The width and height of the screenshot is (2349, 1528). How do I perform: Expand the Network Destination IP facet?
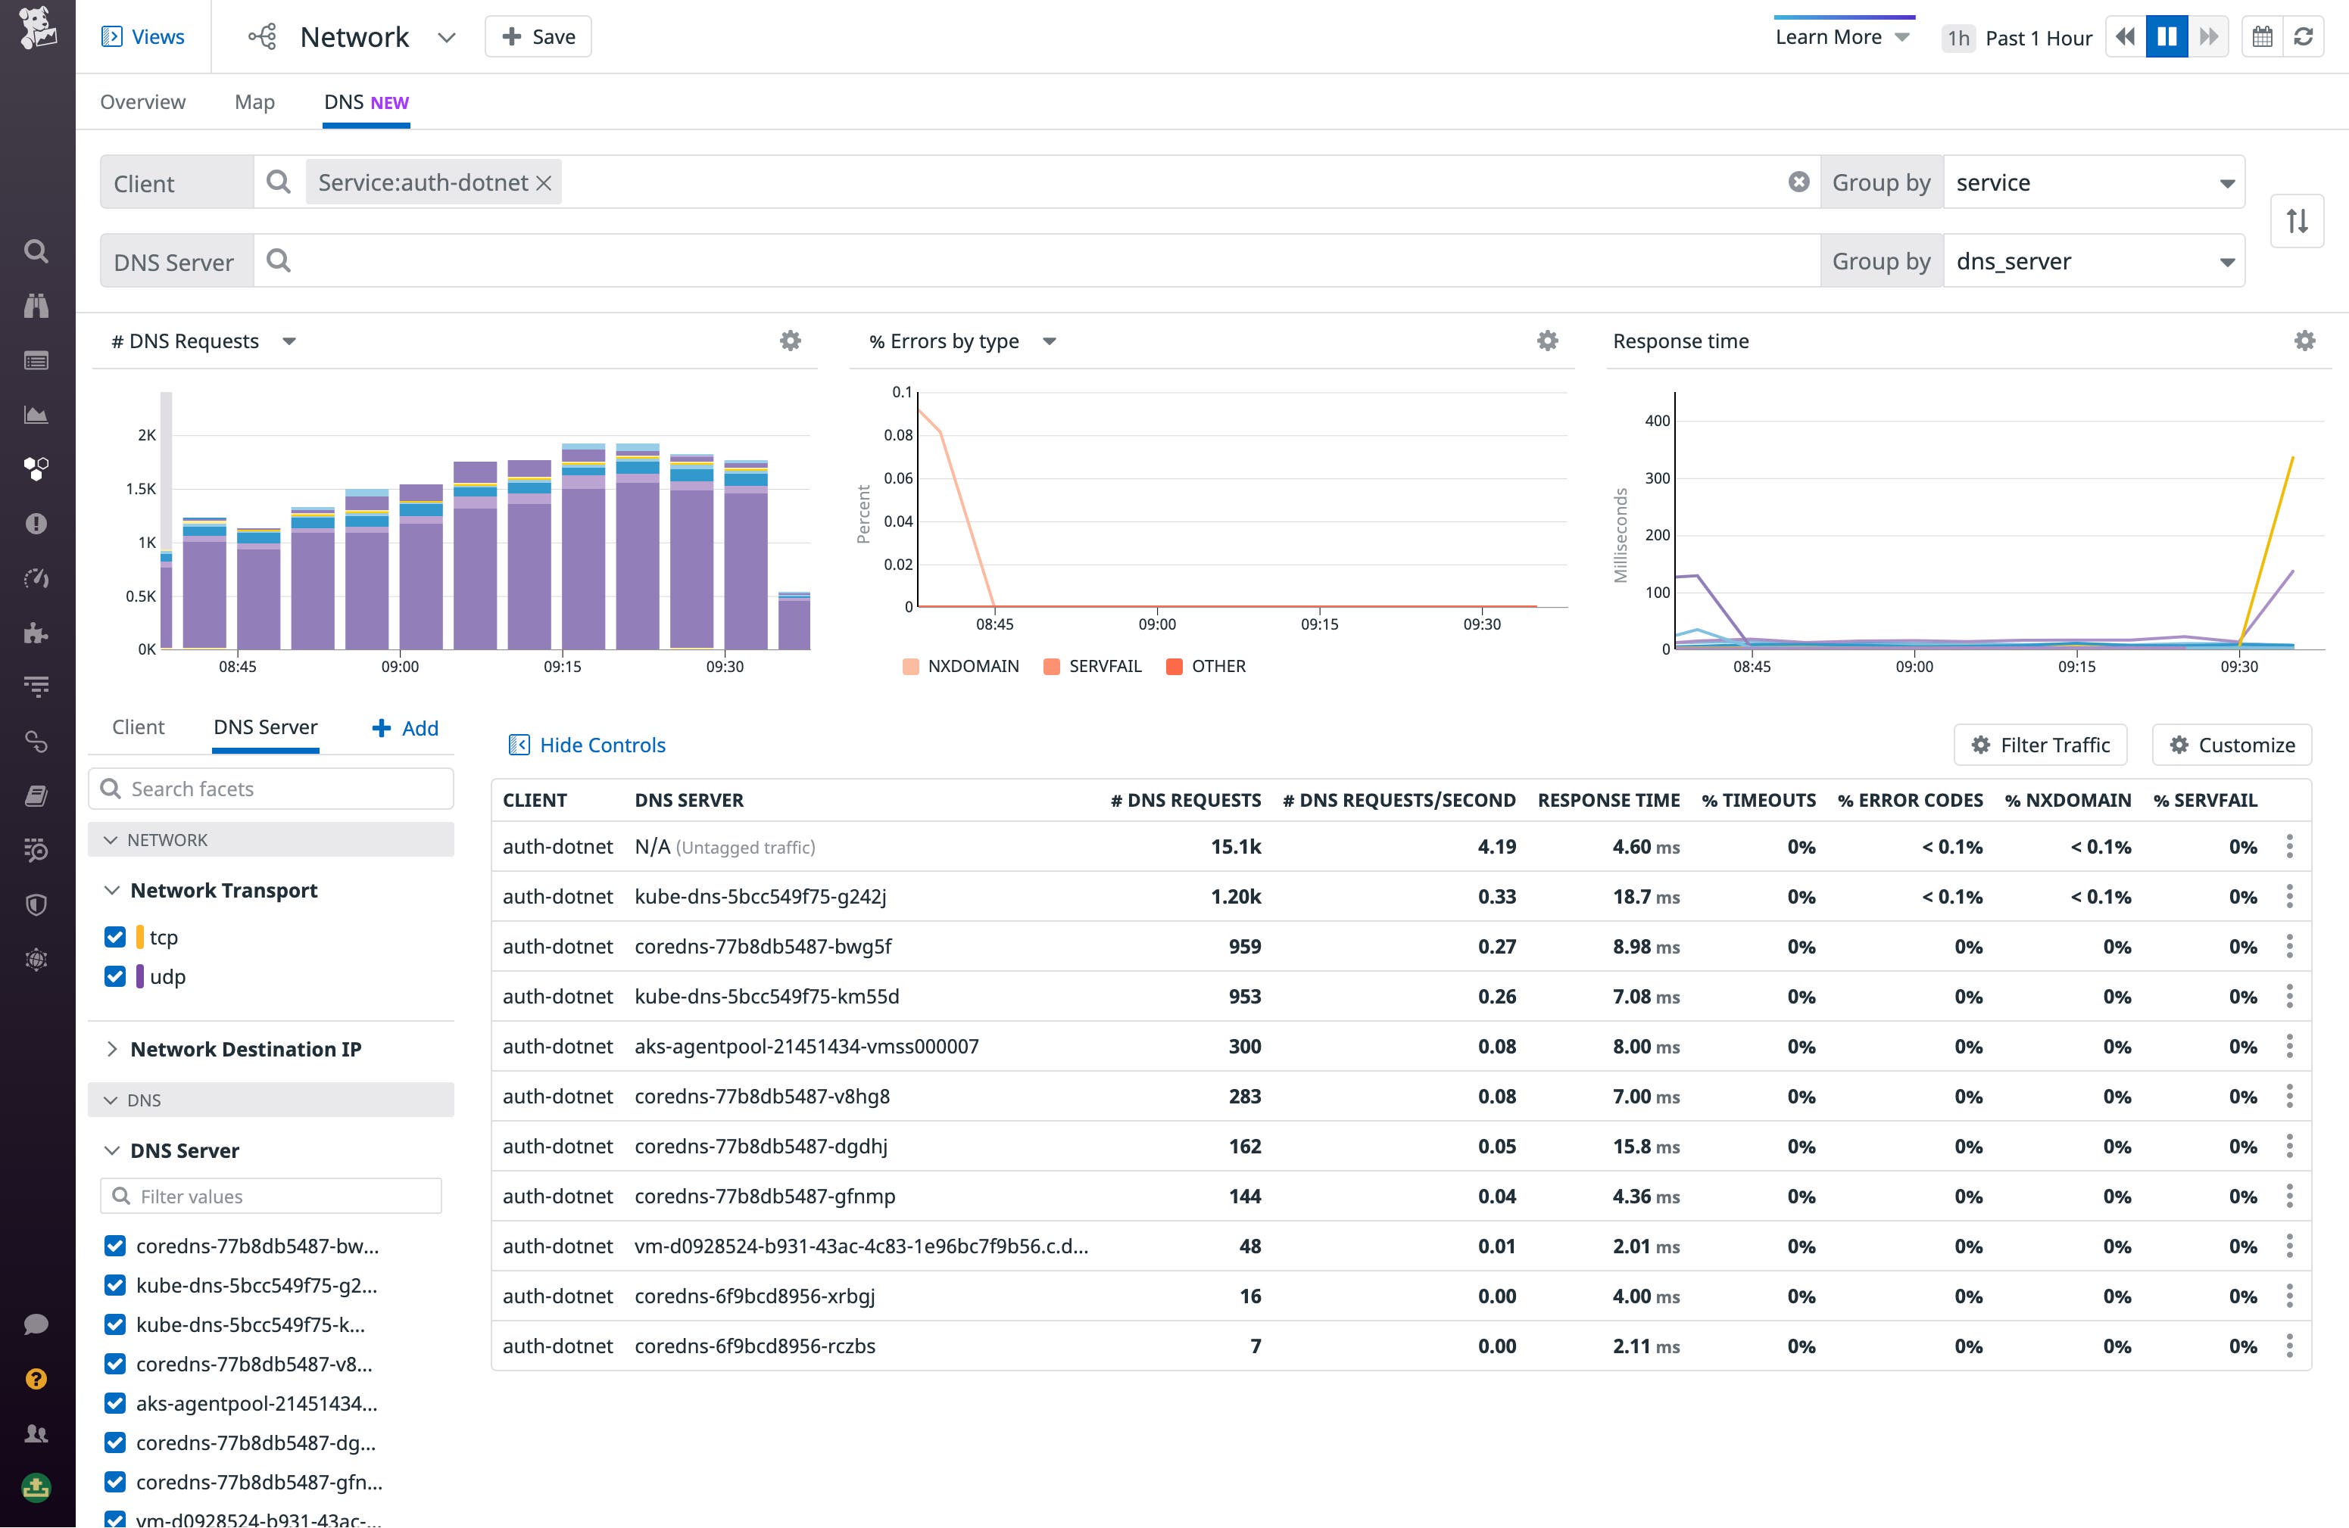tap(114, 1049)
